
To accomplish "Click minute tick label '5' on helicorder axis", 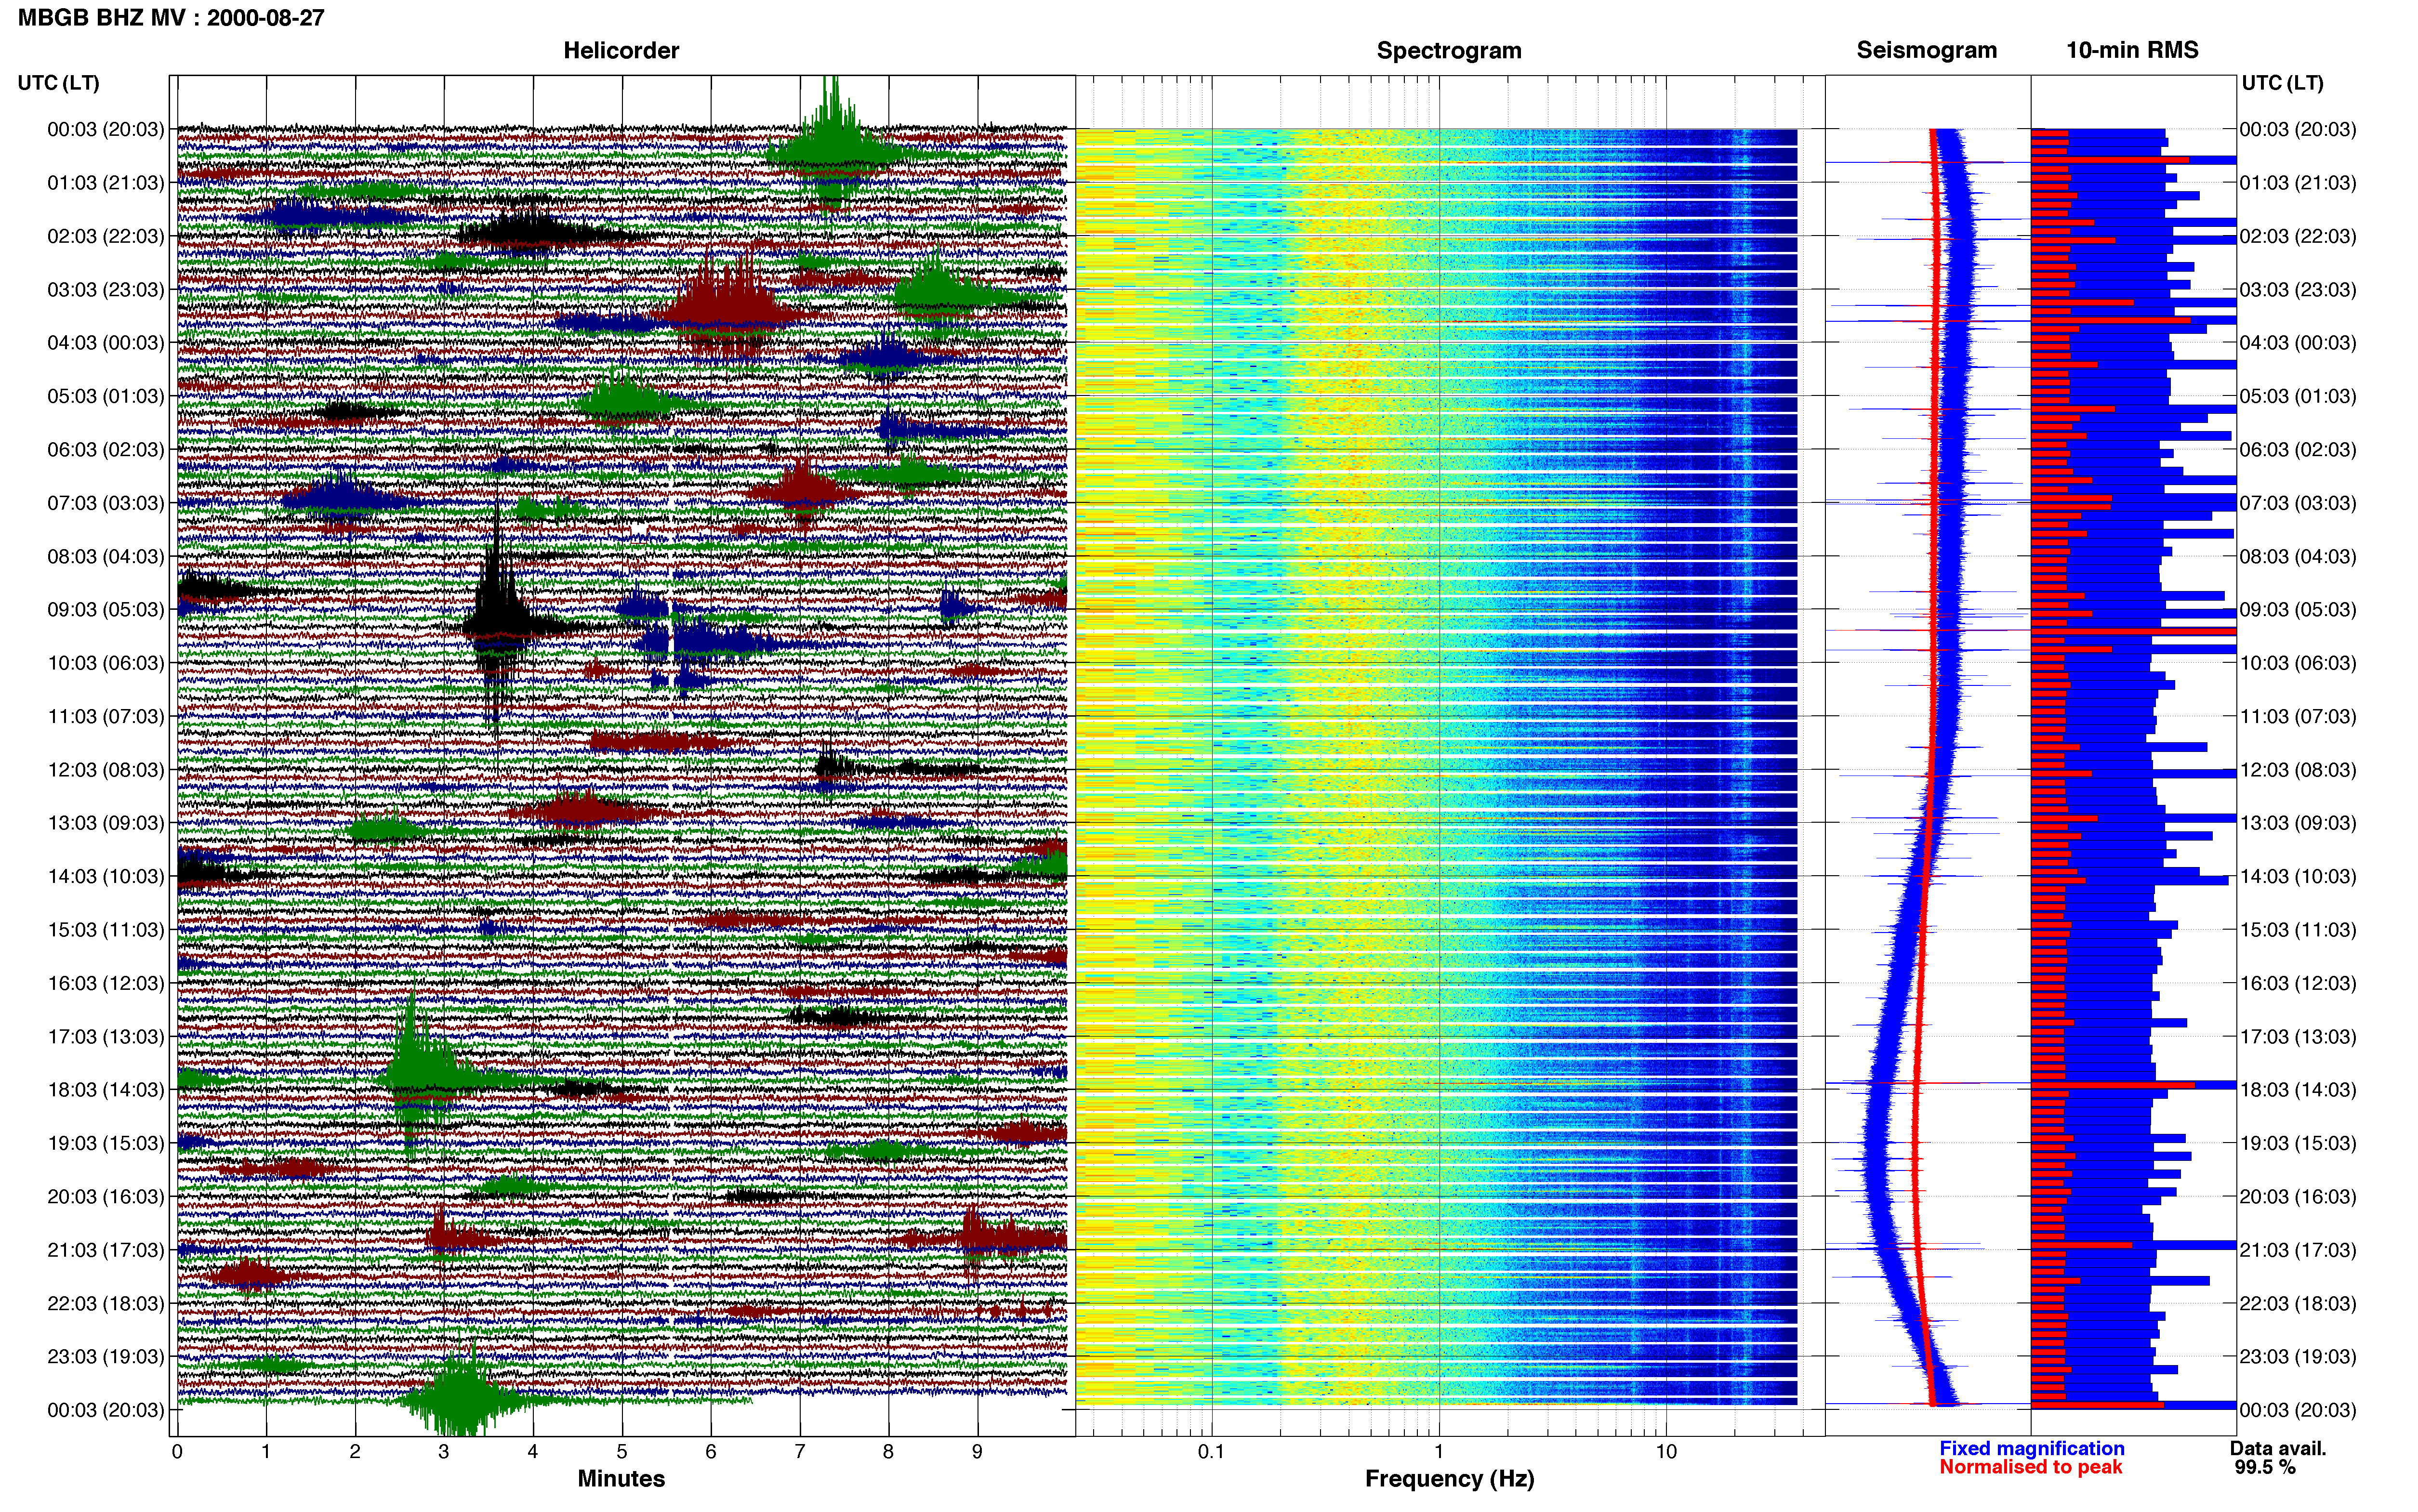I will [x=622, y=1452].
